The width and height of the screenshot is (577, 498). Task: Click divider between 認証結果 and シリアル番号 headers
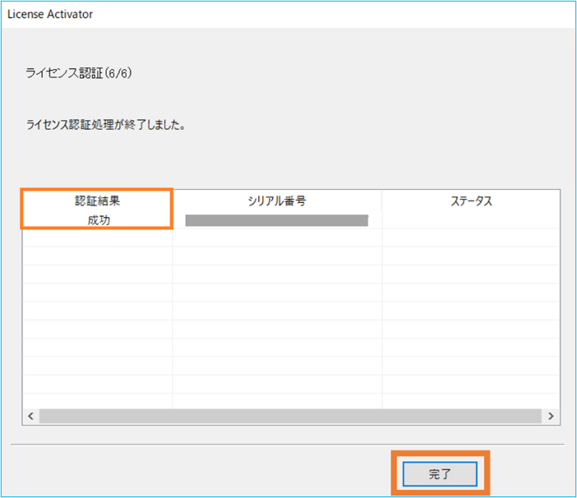pos(173,201)
